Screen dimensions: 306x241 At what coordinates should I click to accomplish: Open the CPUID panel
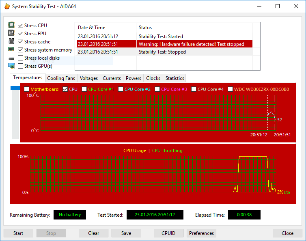168,233
